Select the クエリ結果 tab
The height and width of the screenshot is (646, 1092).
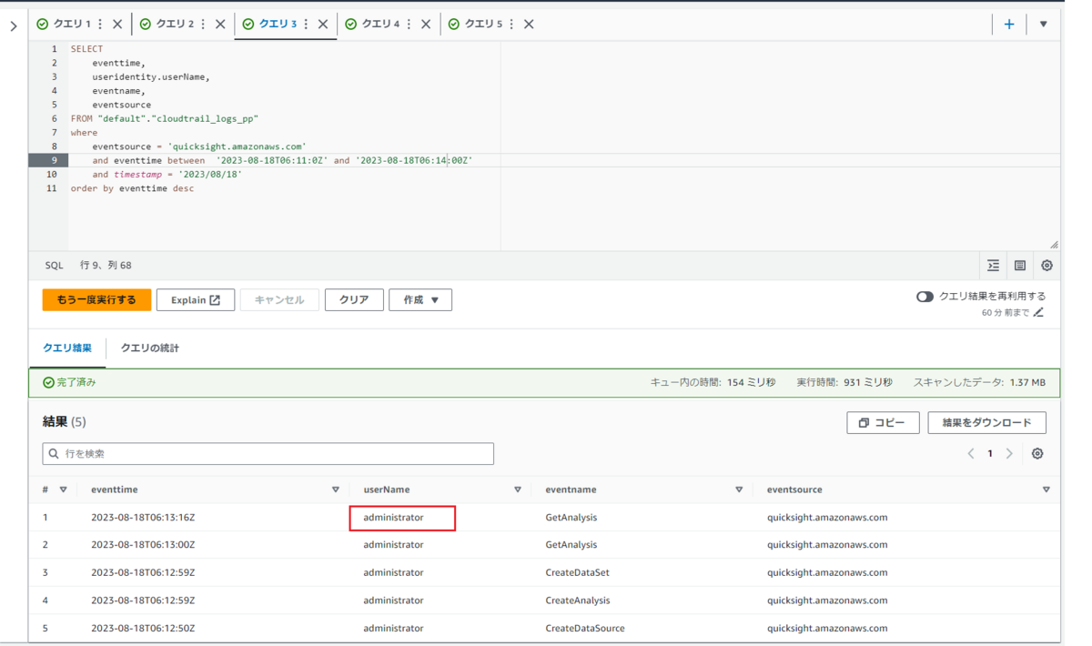point(67,348)
